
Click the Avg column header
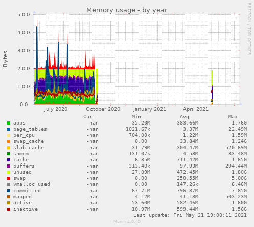[x=186, y=117]
